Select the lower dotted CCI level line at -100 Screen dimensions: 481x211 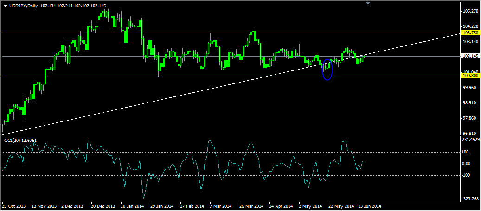tap(231, 175)
